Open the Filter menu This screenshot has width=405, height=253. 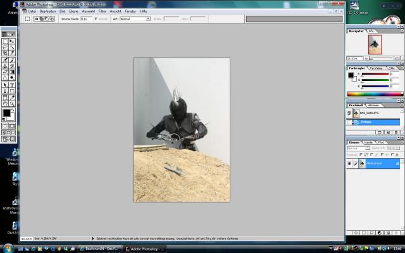tap(103, 11)
